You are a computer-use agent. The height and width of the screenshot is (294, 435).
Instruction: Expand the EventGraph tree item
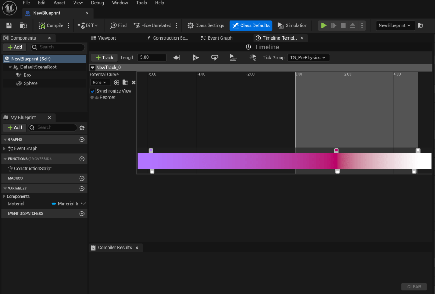[4, 149]
